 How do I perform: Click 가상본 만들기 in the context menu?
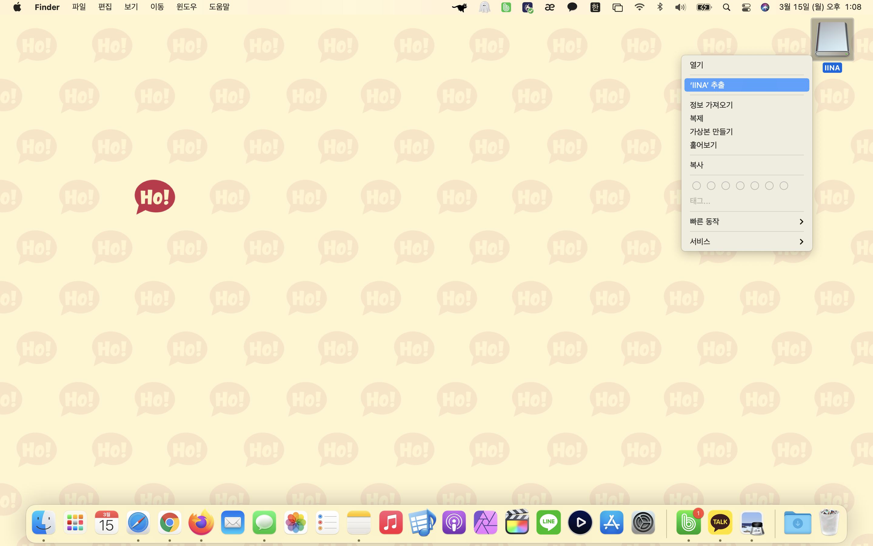(711, 131)
